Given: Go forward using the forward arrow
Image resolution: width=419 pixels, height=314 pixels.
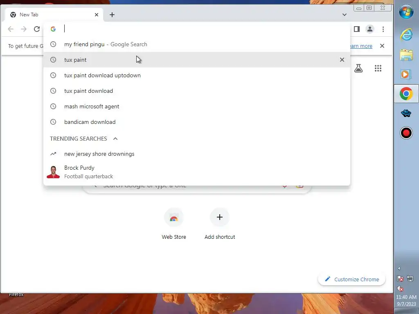Looking at the screenshot, I should 24,29.
